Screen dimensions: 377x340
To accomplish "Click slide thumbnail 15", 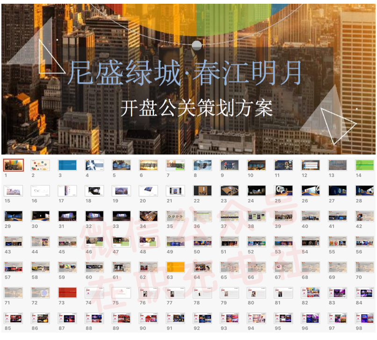I will tap(14, 191).
